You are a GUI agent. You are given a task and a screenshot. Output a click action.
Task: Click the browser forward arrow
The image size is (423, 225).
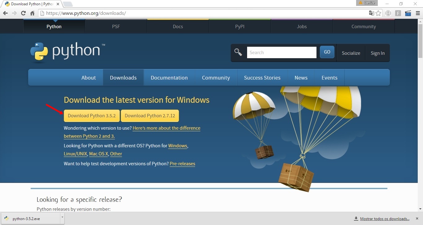[14, 13]
